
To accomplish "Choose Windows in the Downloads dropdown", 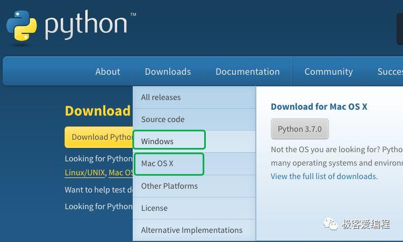I will 195,141.
